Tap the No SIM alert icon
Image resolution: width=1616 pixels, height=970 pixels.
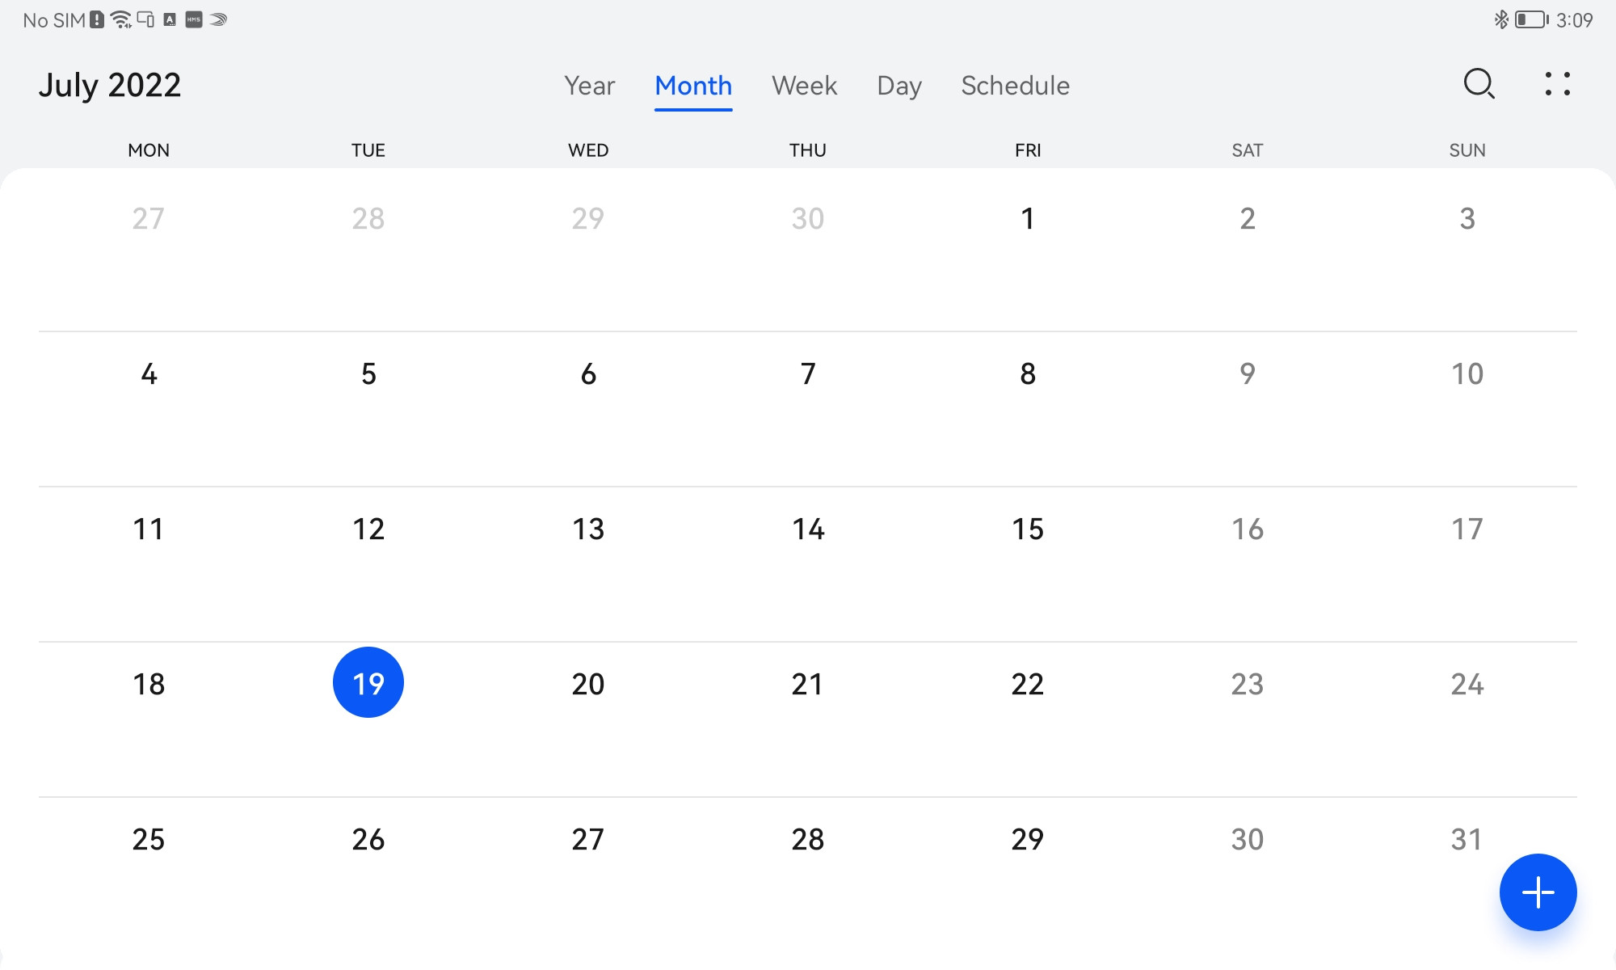pyautogui.click(x=97, y=19)
